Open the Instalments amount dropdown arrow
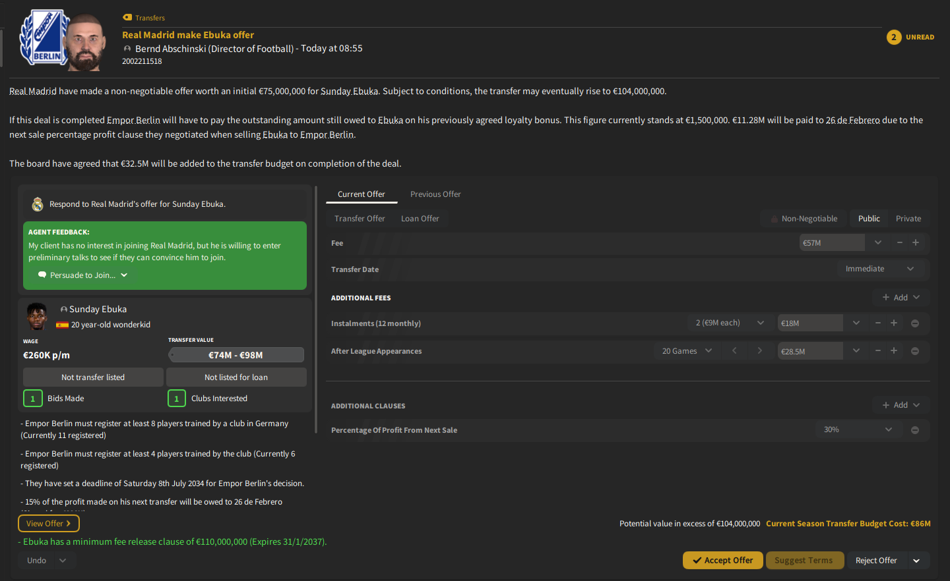950x581 pixels. [856, 323]
